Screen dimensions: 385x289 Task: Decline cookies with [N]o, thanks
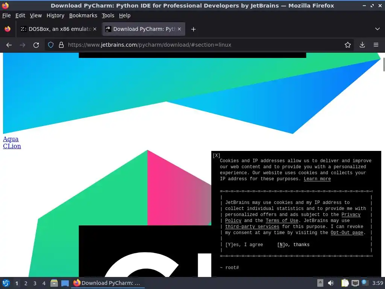[x=293, y=245]
